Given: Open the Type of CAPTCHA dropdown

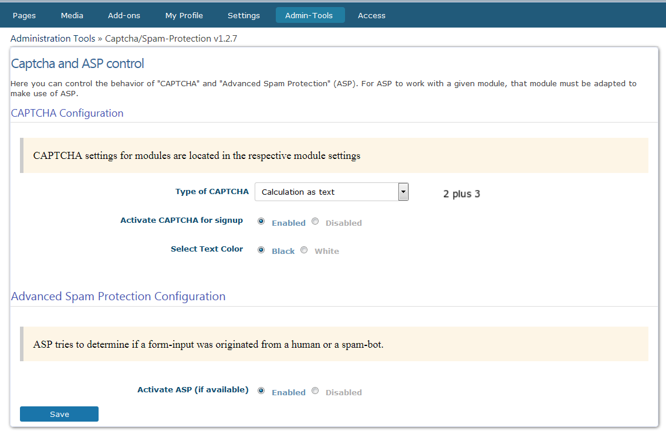Looking at the screenshot, I should 332,192.
